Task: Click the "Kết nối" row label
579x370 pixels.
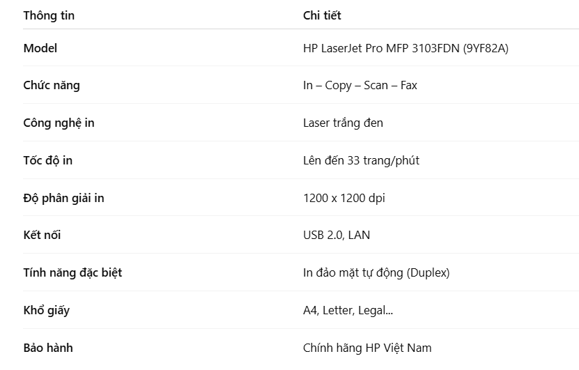Action: (42, 235)
